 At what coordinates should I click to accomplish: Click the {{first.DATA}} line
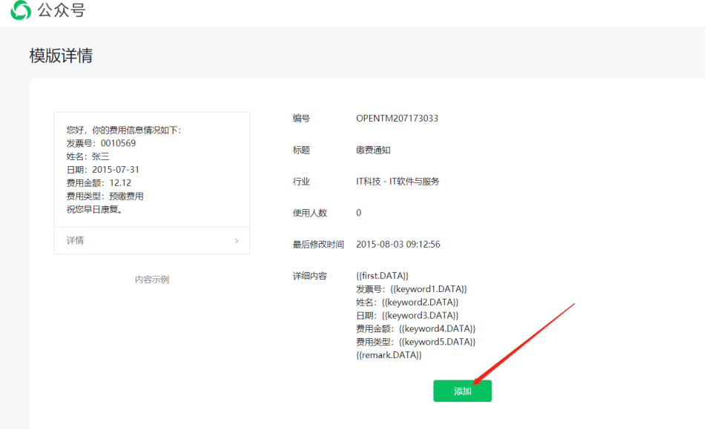pos(382,276)
